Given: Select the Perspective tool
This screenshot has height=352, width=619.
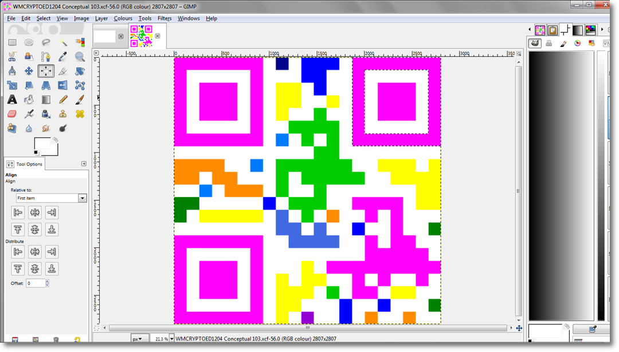Looking at the screenshot, I should tap(46, 85).
